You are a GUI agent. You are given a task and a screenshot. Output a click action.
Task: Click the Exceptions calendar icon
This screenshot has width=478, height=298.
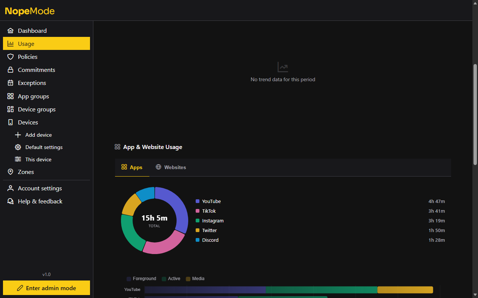coord(10,83)
